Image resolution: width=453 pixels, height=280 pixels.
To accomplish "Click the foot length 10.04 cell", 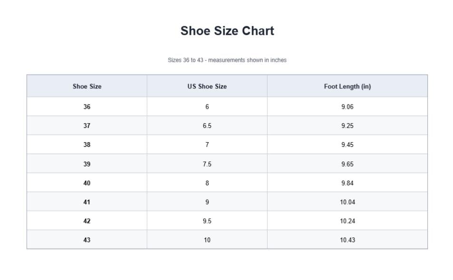I will click(x=347, y=202).
